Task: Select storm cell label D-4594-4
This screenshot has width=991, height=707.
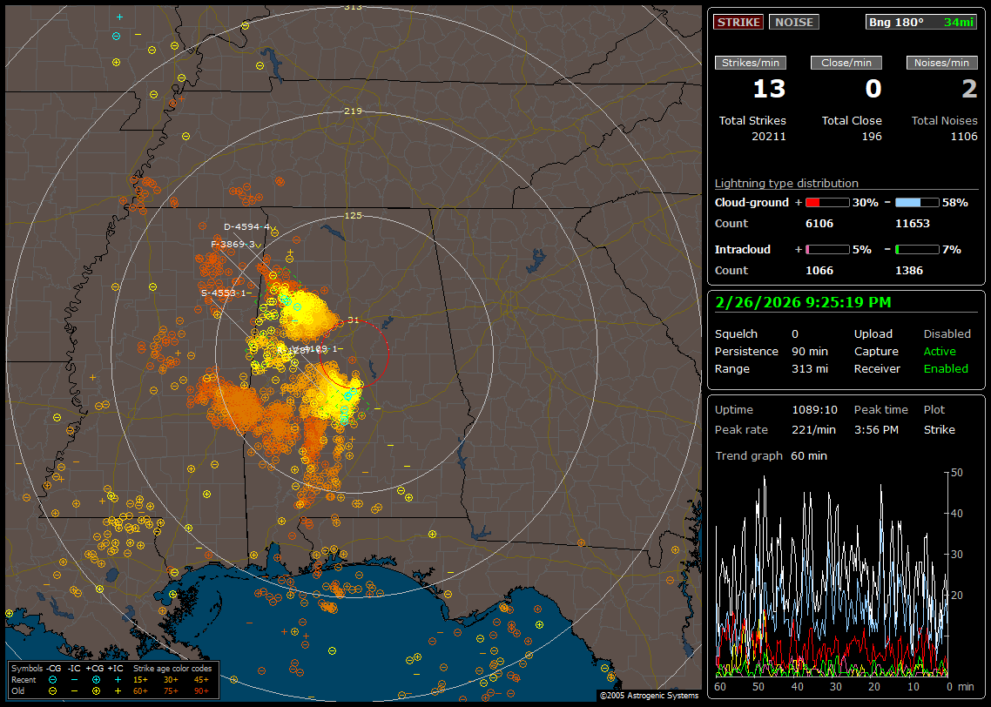Action: pos(246,226)
